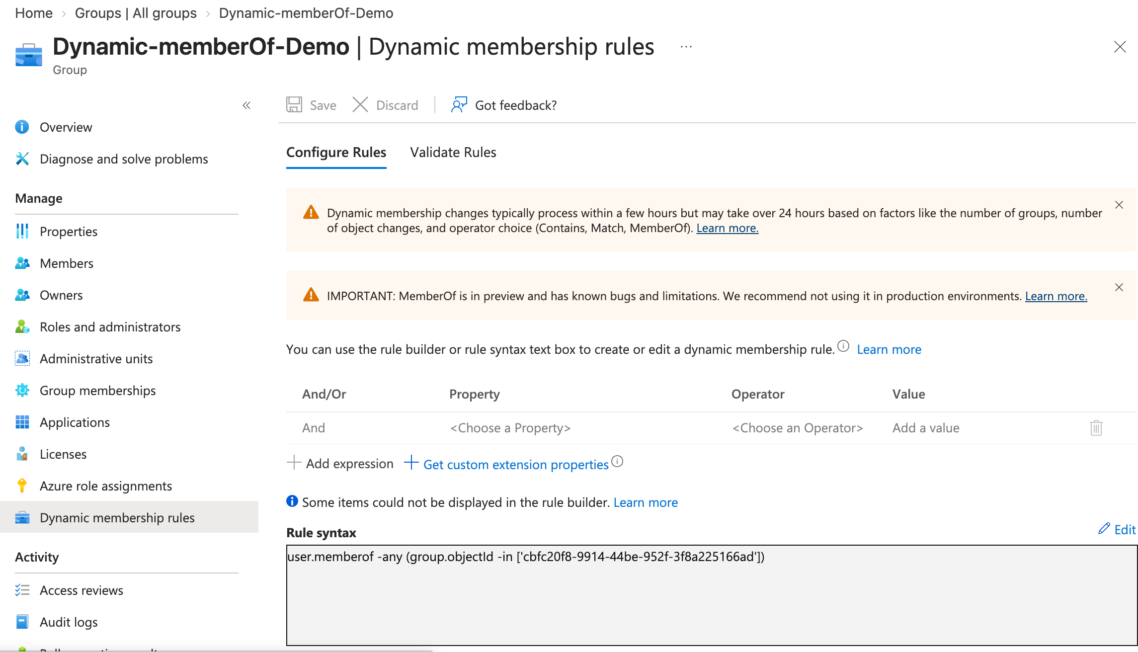
Task: Click the Members people icon
Action: click(x=22, y=263)
